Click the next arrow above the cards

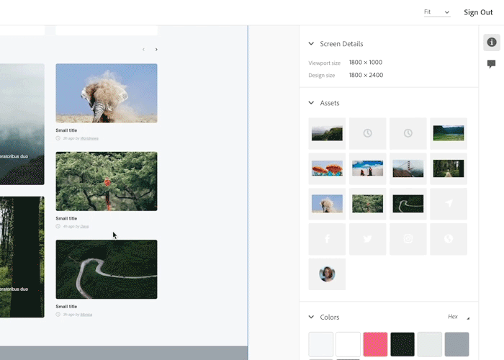click(x=156, y=50)
